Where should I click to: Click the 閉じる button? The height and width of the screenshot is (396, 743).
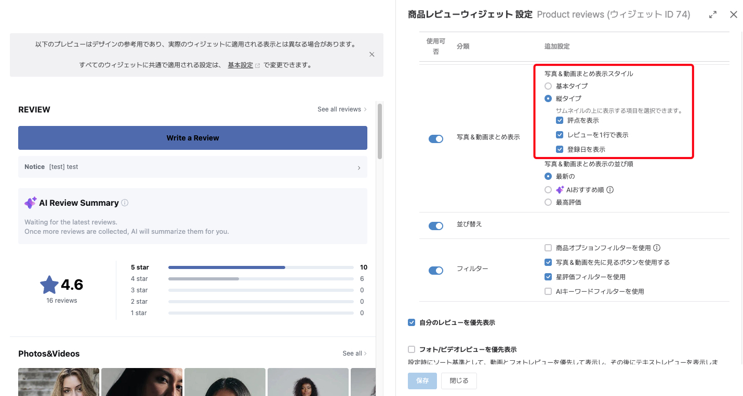[459, 380]
